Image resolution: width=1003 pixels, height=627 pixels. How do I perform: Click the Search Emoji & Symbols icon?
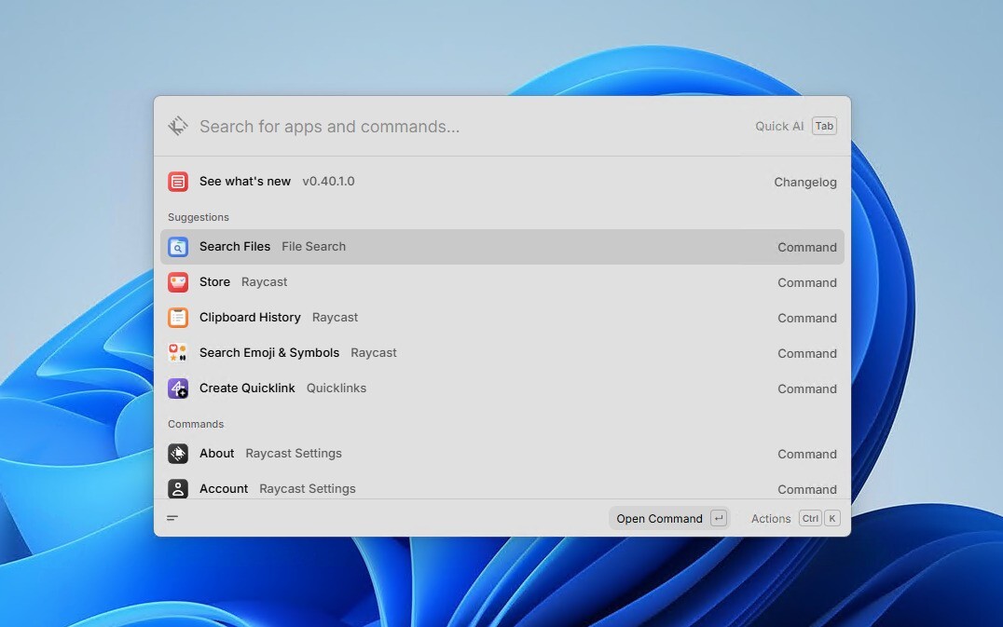(x=178, y=353)
